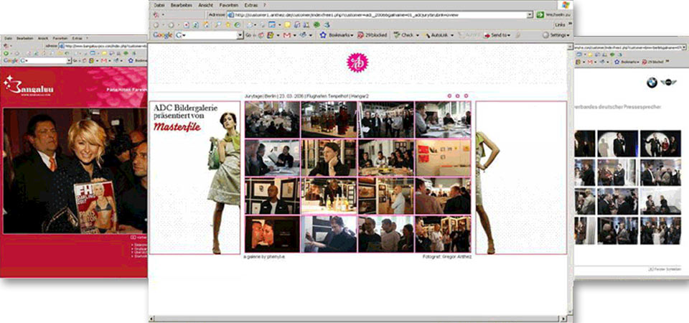Image resolution: width=689 pixels, height=323 pixels.
Task: Open the first thumbnail in the top gallery row
Action: pyautogui.click(x=273, y=120)
